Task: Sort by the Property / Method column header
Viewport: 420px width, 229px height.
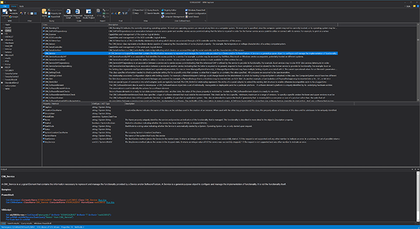Action: (x=67, y=103)
